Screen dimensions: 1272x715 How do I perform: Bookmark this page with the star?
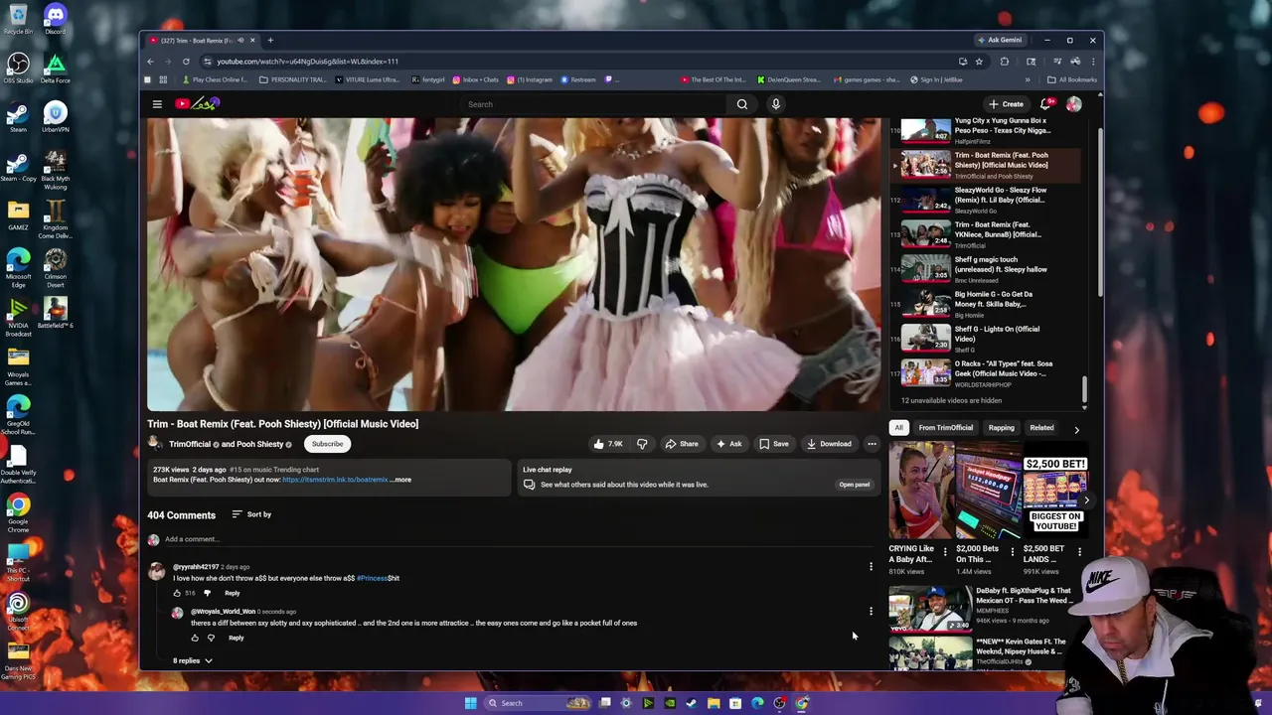pos(979,62)
